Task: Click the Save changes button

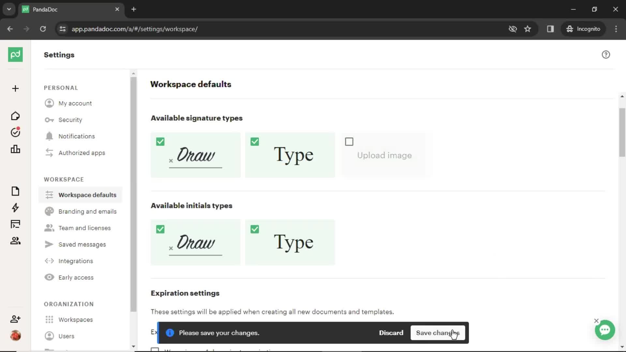Action: [438, 333]
